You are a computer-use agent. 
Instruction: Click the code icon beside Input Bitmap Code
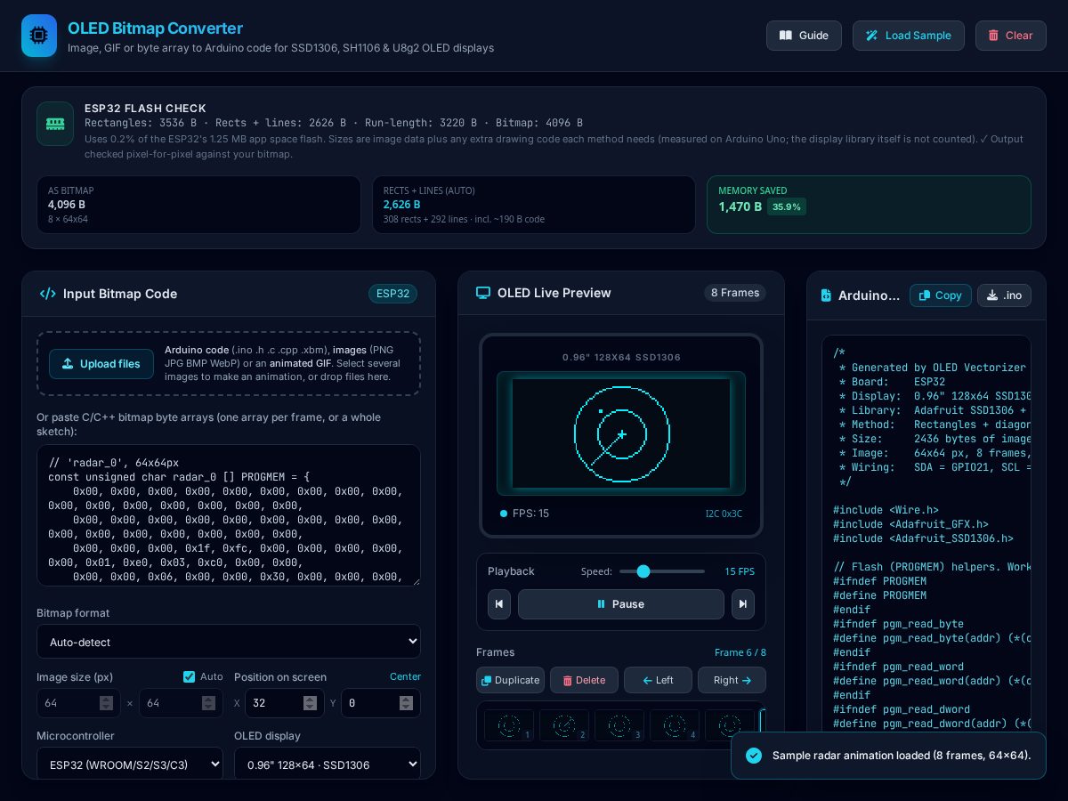[47, 294]
